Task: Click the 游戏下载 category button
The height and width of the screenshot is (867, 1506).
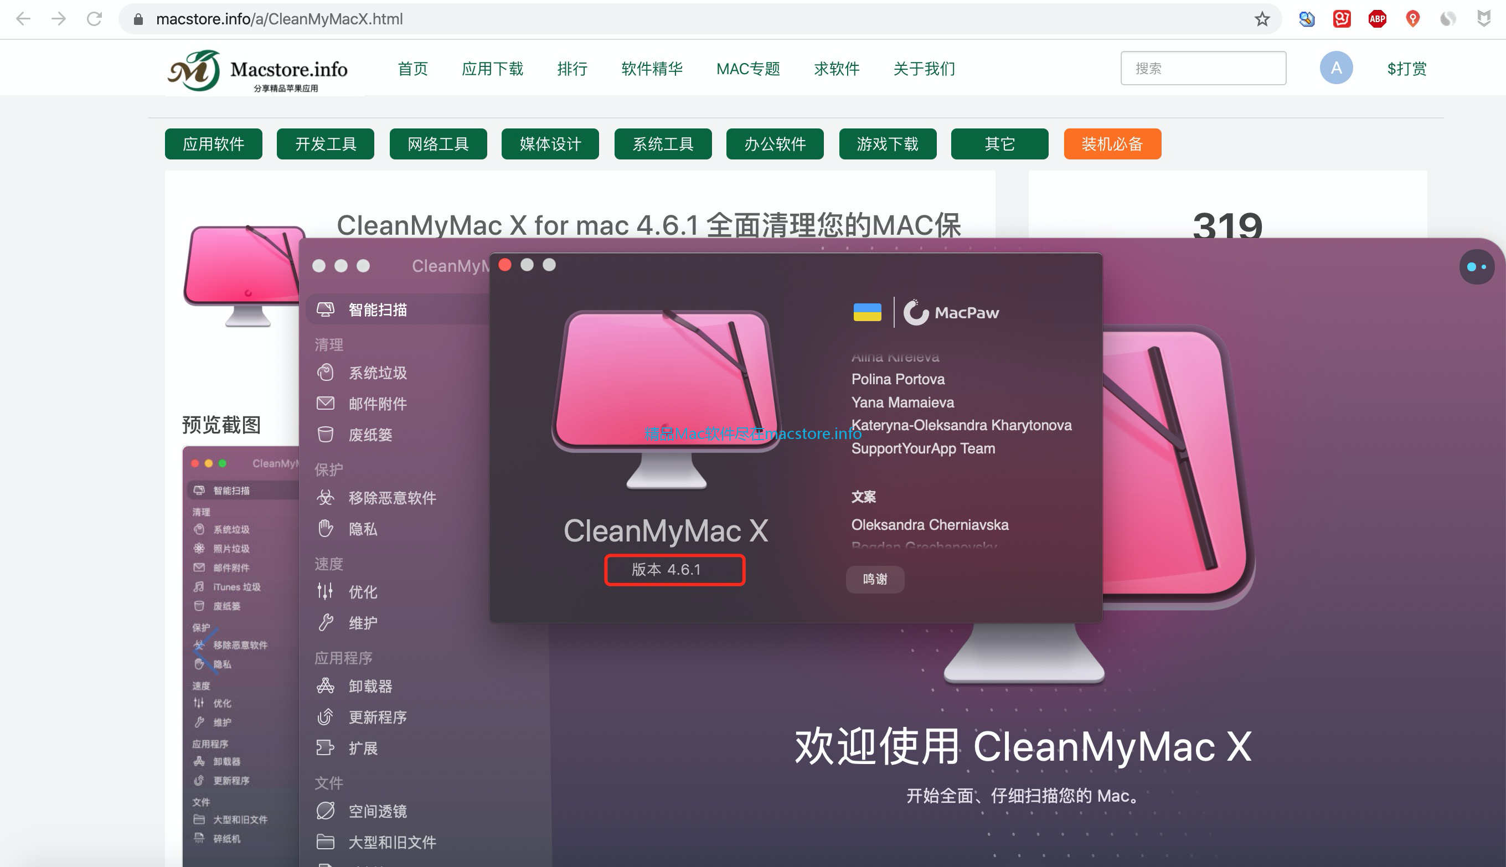Action: coord(888,143)
